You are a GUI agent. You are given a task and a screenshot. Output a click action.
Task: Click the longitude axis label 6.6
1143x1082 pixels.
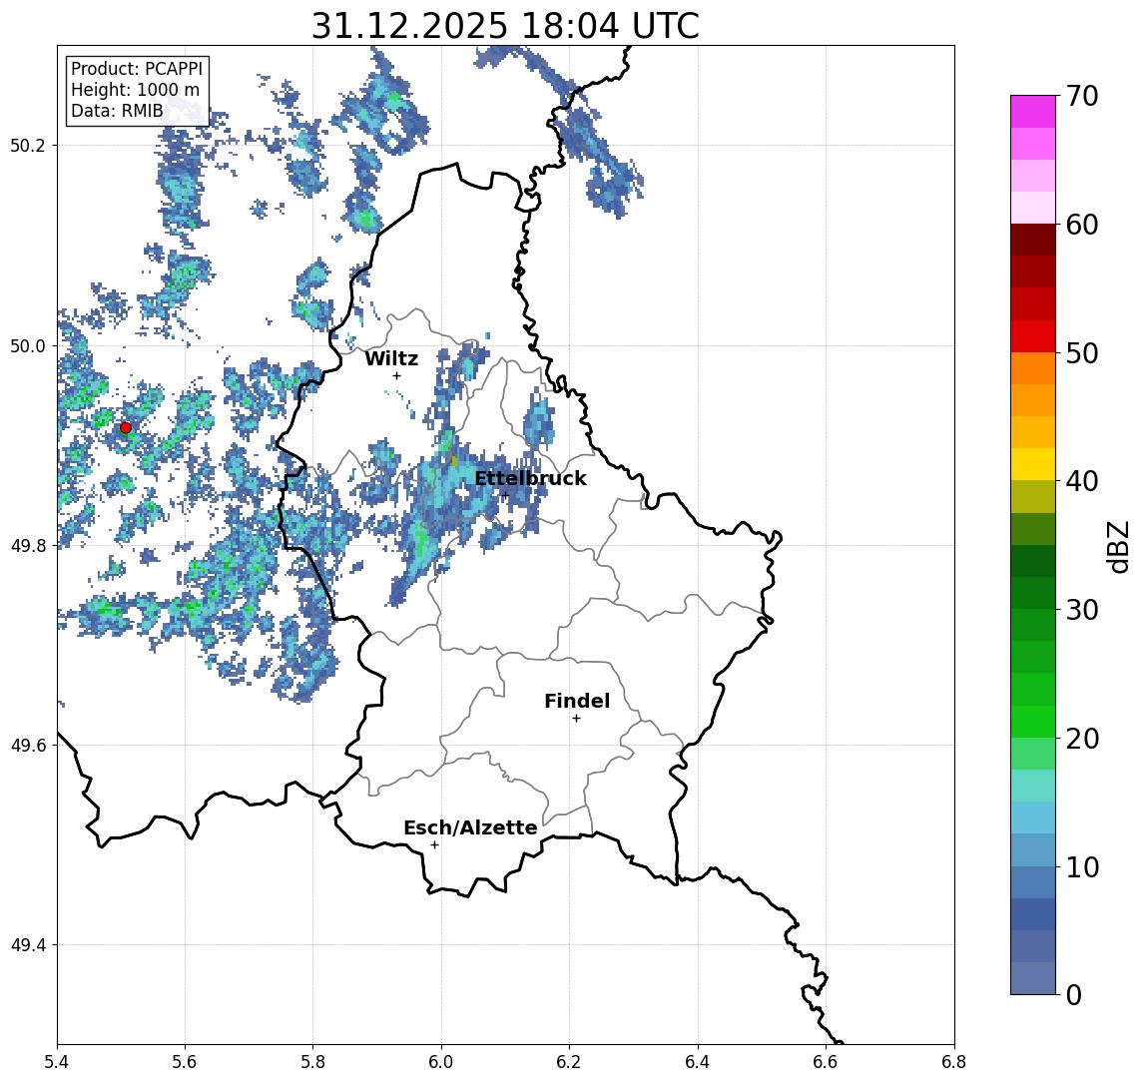[826, 1062]
